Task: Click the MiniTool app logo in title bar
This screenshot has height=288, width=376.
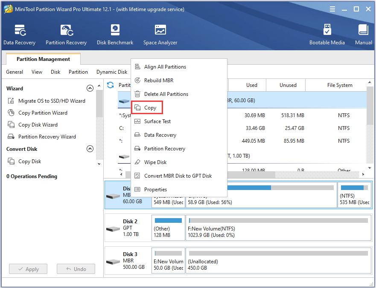Action: [9, 9]
